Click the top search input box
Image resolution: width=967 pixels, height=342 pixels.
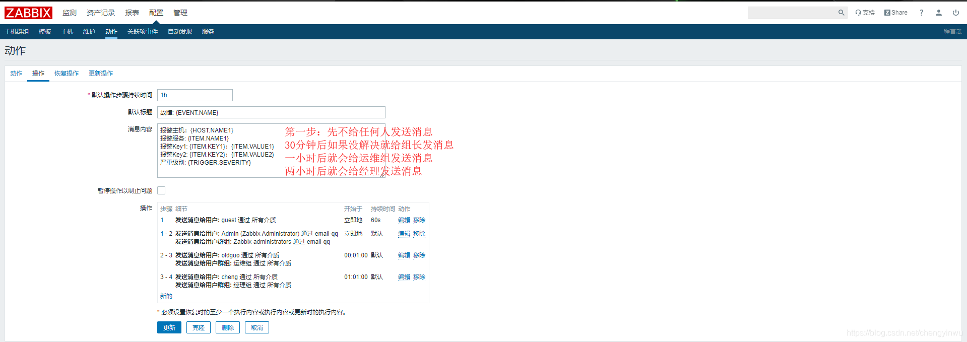click(x=792, y=13)
